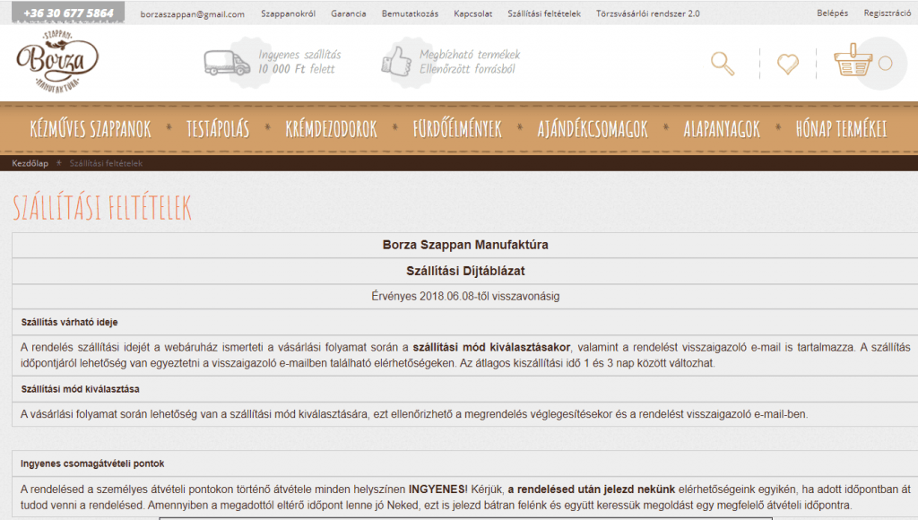Click the Szállítás várható ideje heading
Image resolution: width=918 pixels, height=520 pixels.
tap(70, 322)
